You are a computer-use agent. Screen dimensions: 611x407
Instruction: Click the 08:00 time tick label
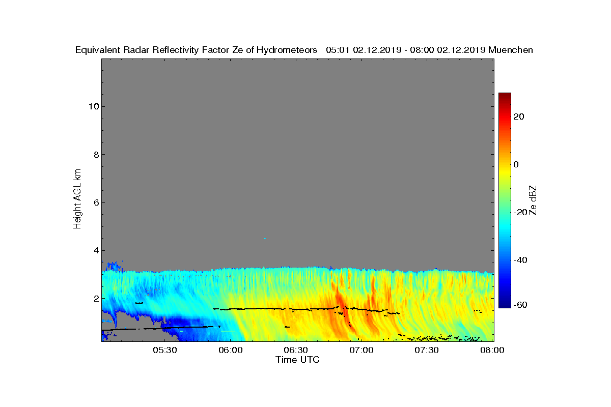click(493, 351)
